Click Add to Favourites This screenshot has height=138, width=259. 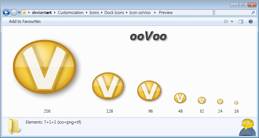point(25,21)
